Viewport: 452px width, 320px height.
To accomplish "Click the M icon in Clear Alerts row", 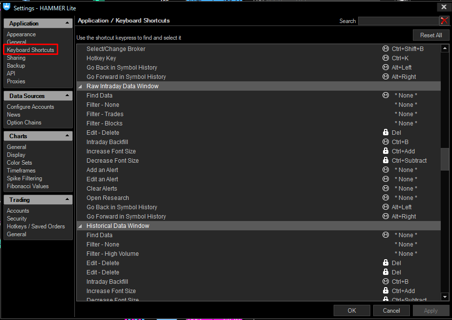I will [385, 188].
